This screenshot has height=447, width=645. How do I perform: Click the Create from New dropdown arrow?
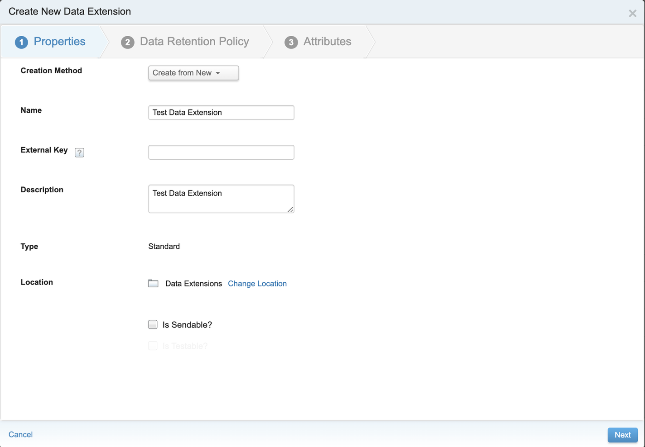pyautogui.click(x=218, y=73)
